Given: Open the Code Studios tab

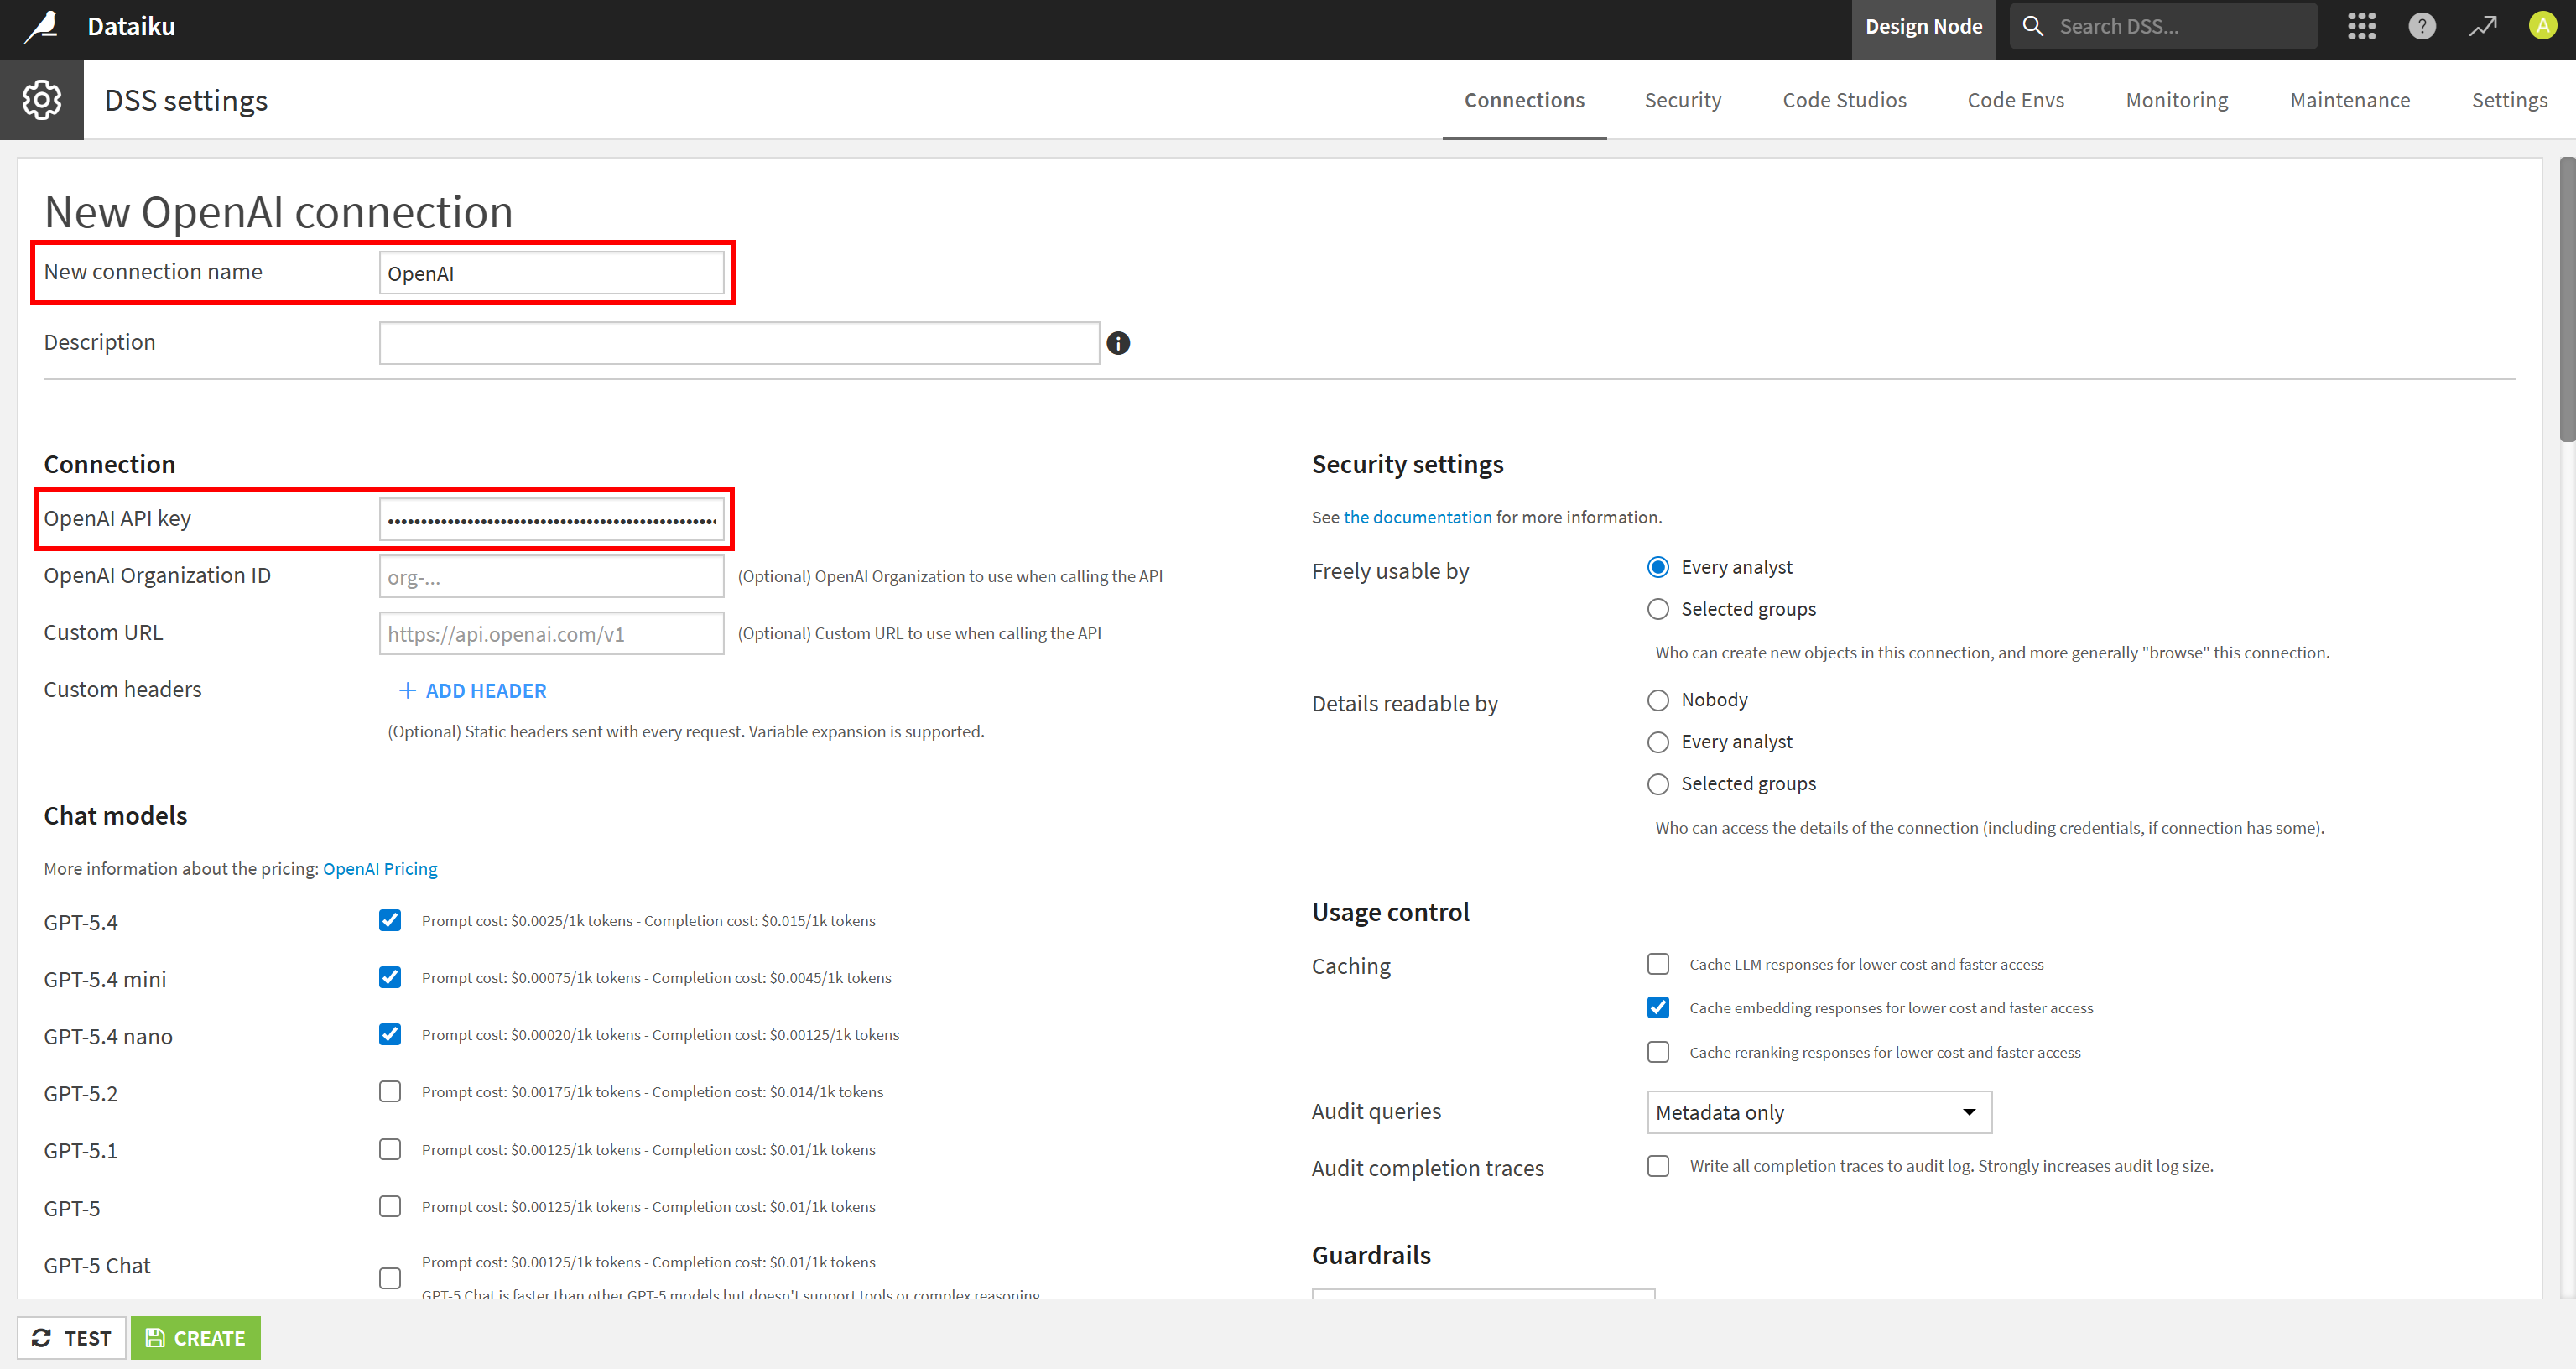Looking at the screenshot, I should click(1844, 100).
